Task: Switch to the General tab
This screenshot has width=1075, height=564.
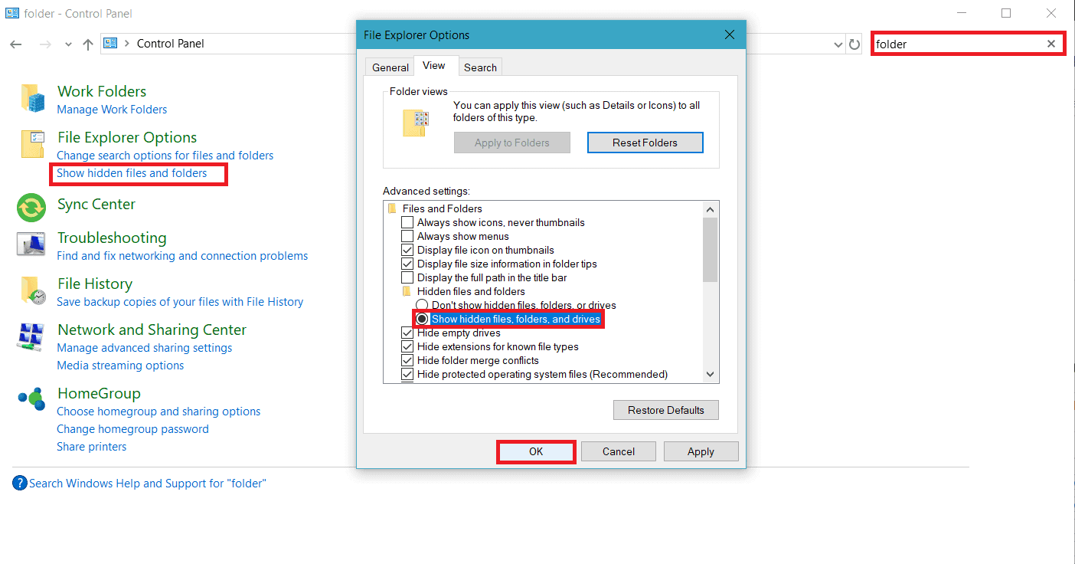Action: tap(390, 67)
